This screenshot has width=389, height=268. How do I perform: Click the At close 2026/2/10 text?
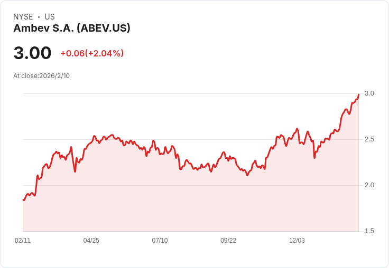point(41,76)
